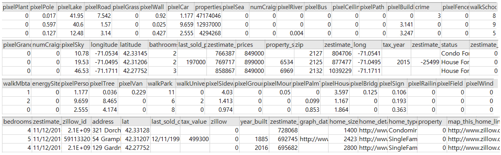
Task: Click the cell with address 321 Dorch
Action: point(106,130)
